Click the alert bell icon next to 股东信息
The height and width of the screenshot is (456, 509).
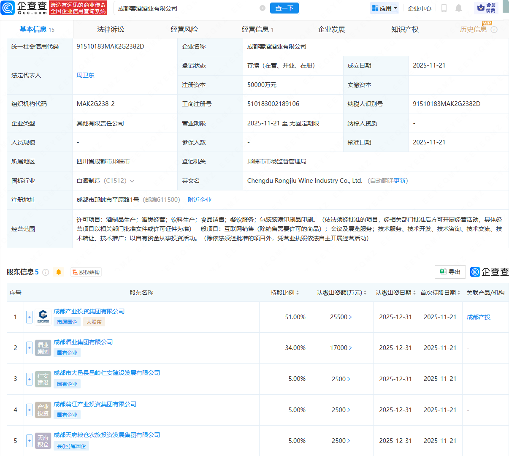coord(59,272)
